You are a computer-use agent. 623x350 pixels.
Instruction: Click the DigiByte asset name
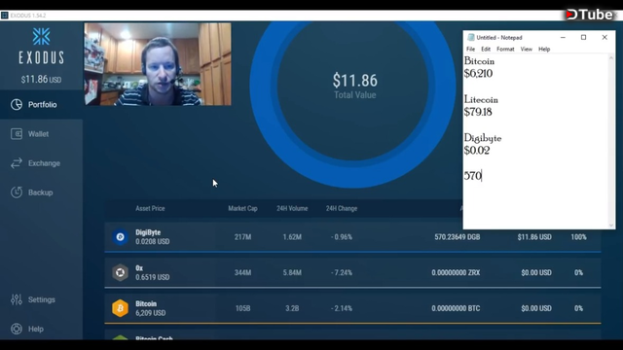coord(148,232)
